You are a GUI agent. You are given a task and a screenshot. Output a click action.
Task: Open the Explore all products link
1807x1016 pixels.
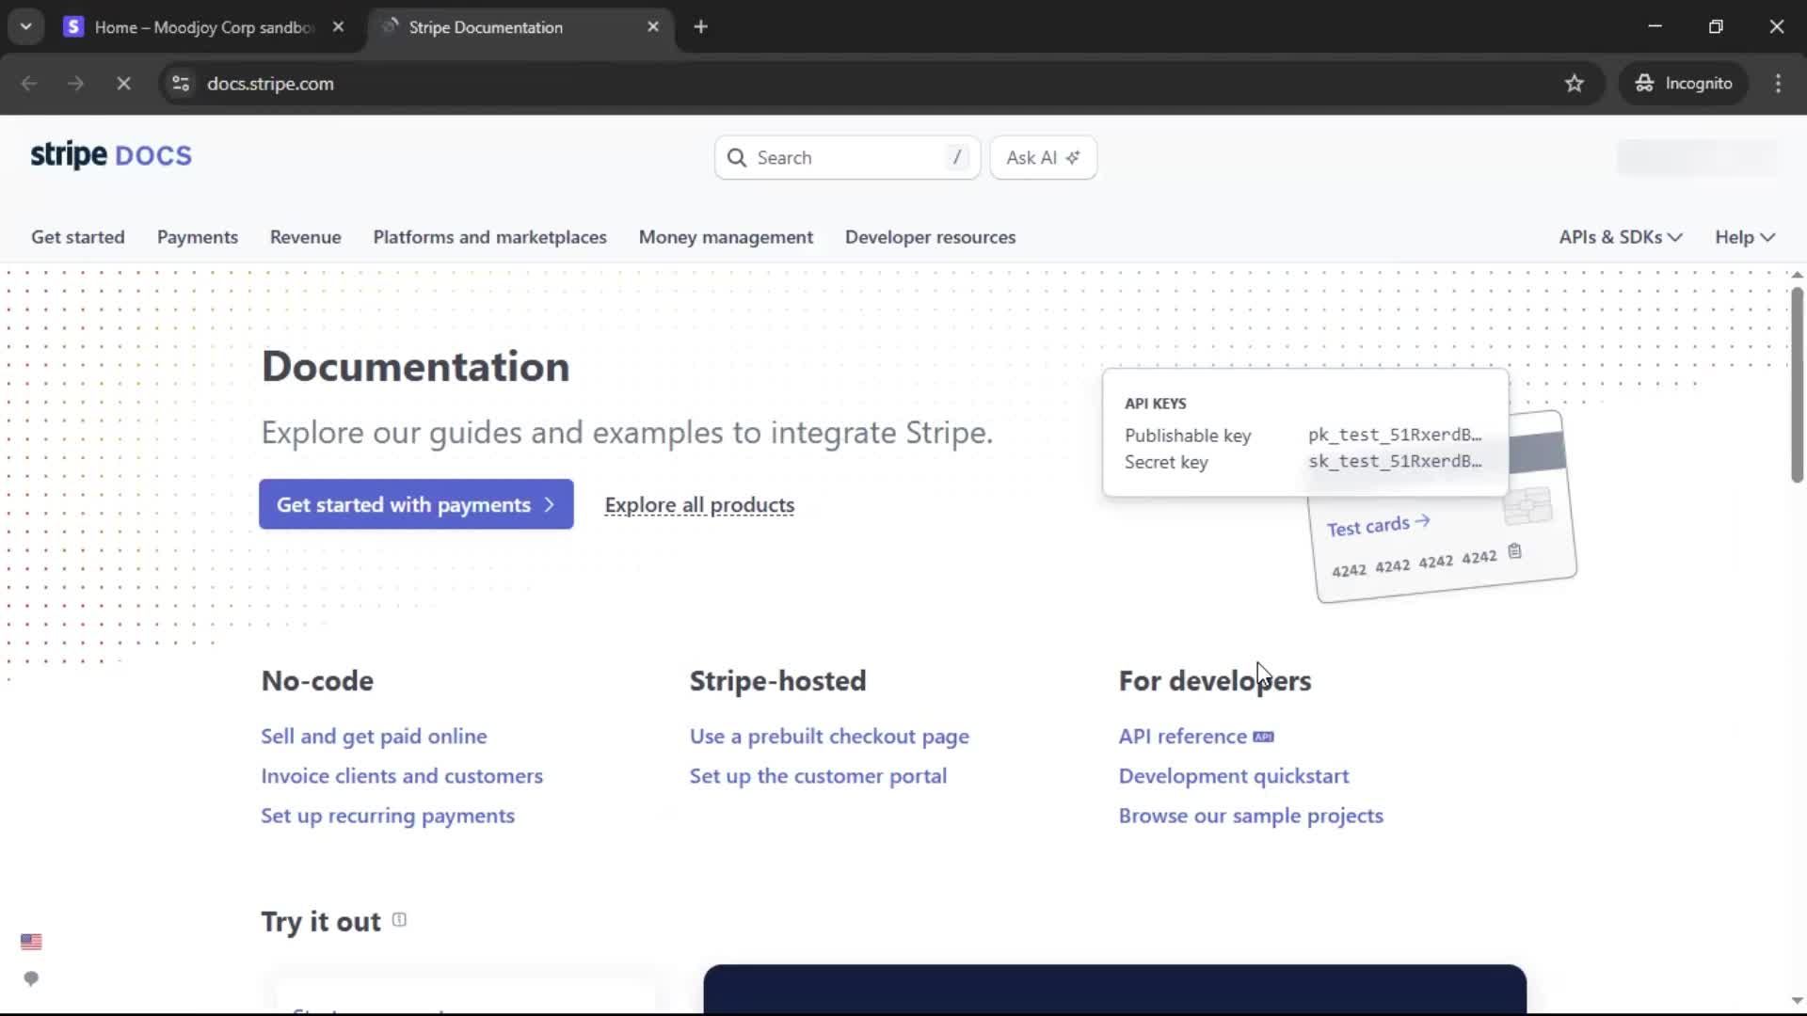click(699, 505)
